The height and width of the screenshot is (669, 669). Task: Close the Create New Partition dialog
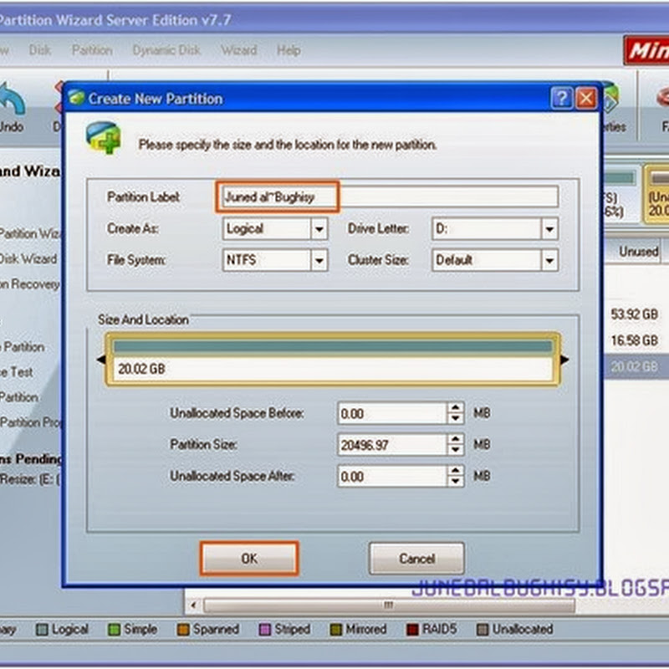pyautogui.click(x=586, y=99)
